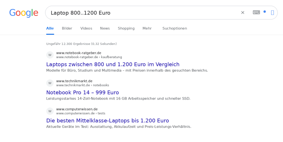Click the notebook-ratgeber.de favicon circle
283x142 pixels.
pos(50,55)
